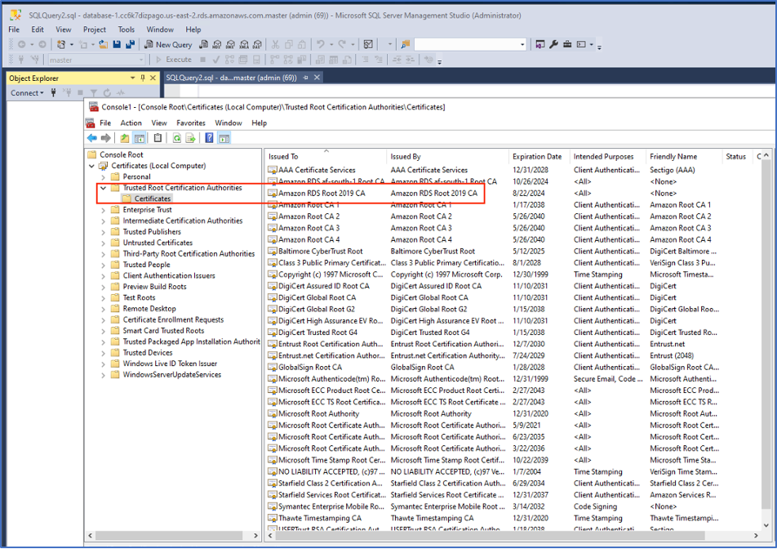Click the Up one level folder icon

pos(124,139)
